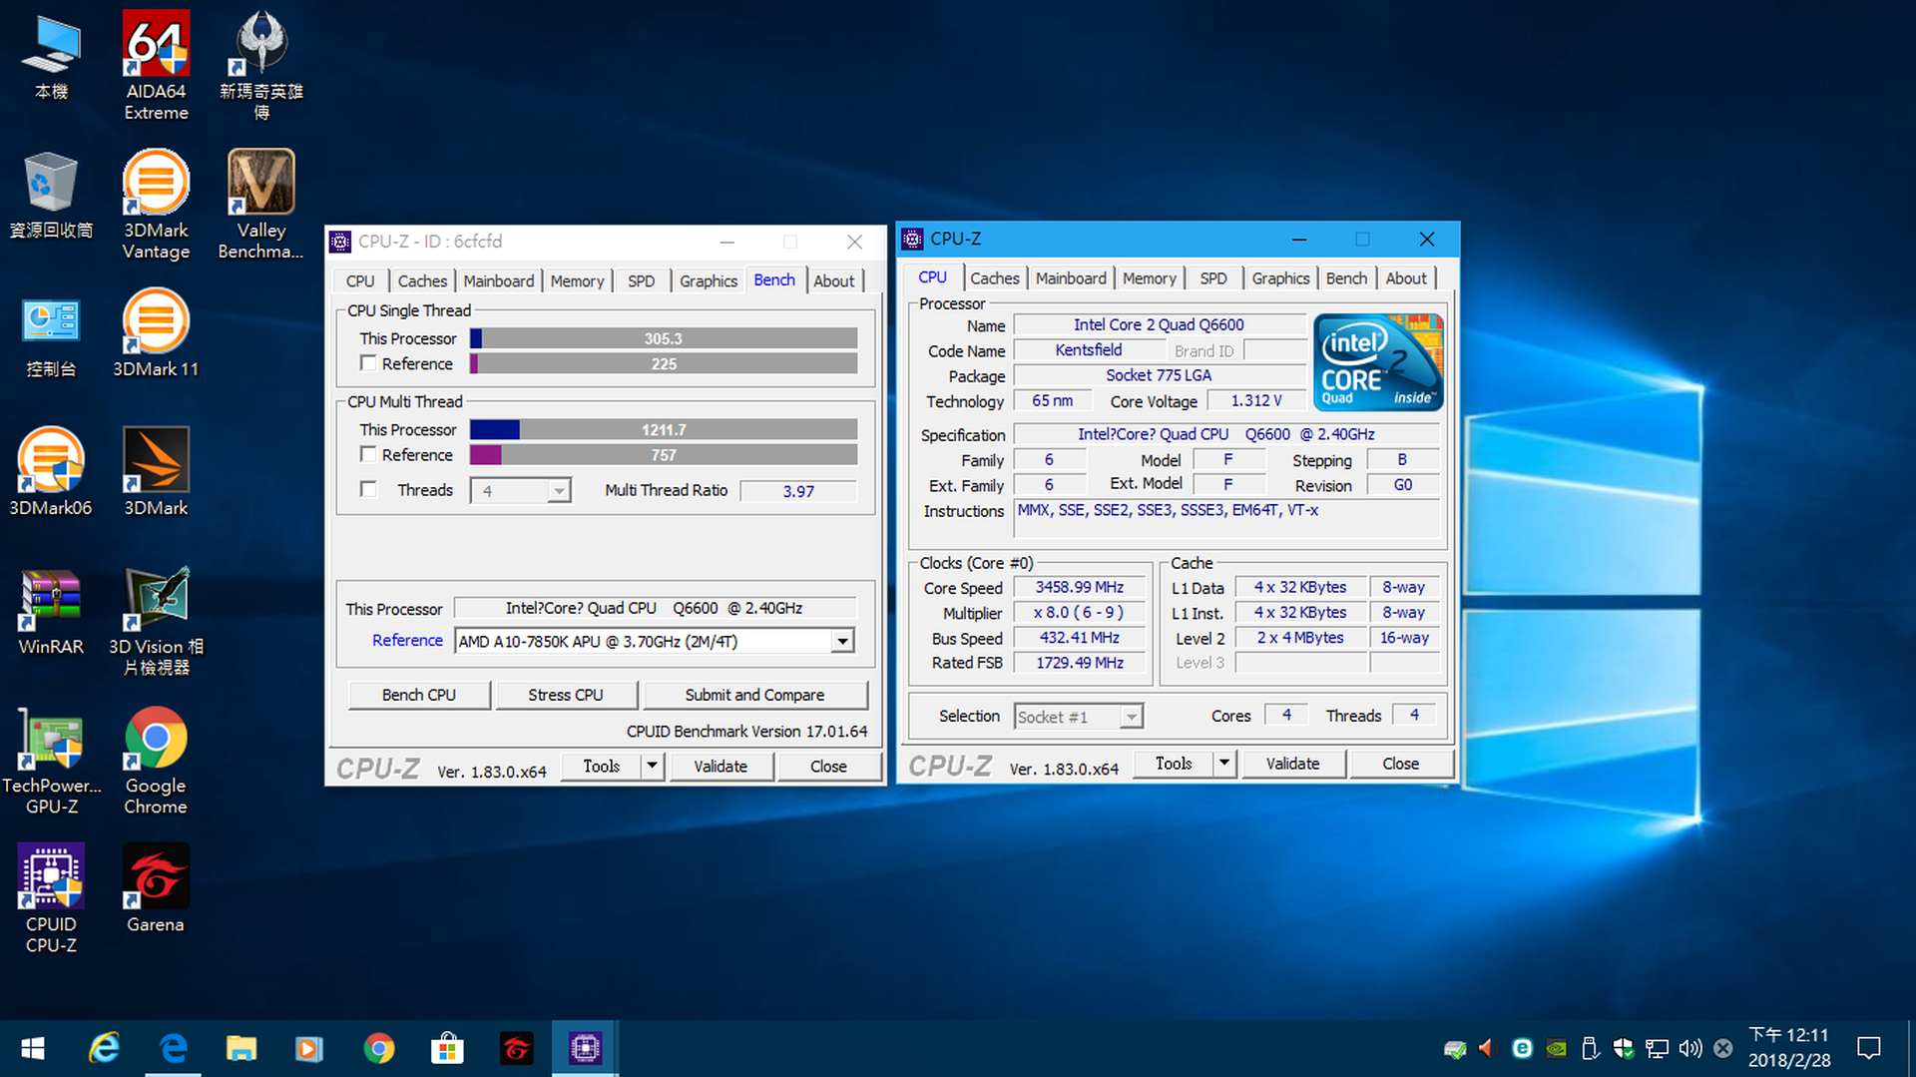Switch to CPU-Z taskbar button
This screenshot has width=1916, height=1077.
[585, 1048]
